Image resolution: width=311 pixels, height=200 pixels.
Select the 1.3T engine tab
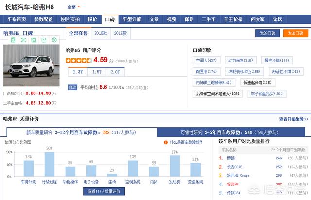[78, 72]
